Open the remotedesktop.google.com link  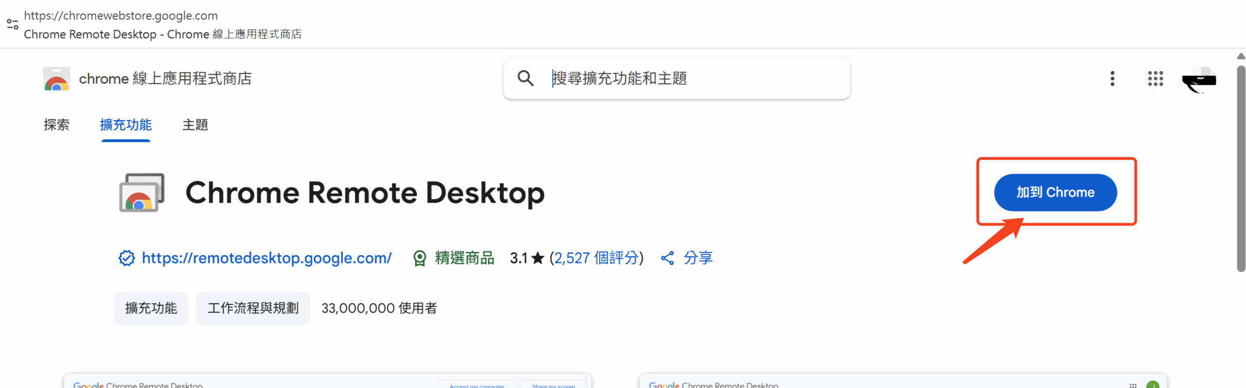[267, 258]
